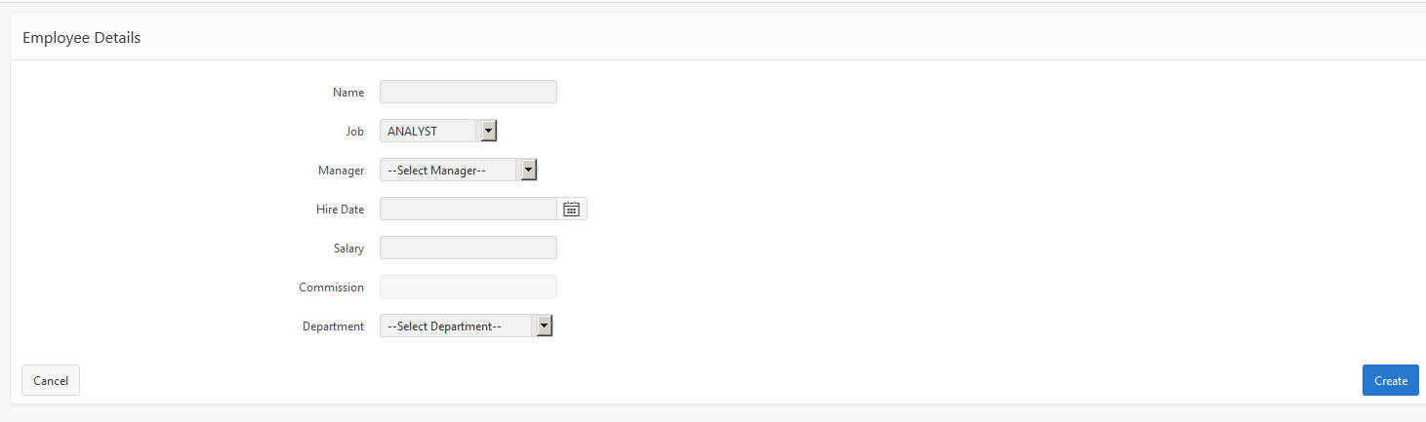
Task: Click the Employee Details heading
Action: 82,38
